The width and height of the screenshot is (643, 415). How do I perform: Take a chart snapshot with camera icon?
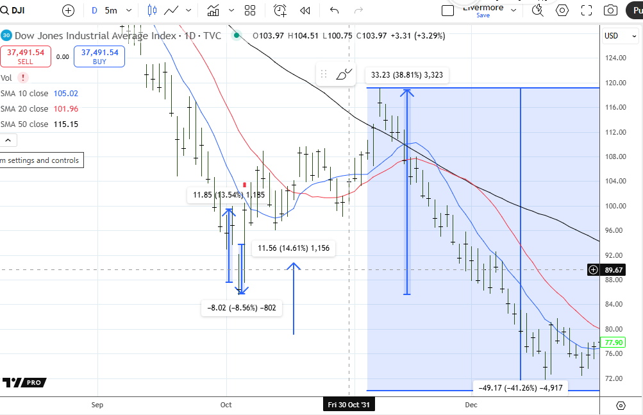pyautogui.click(x=610, y=11)
